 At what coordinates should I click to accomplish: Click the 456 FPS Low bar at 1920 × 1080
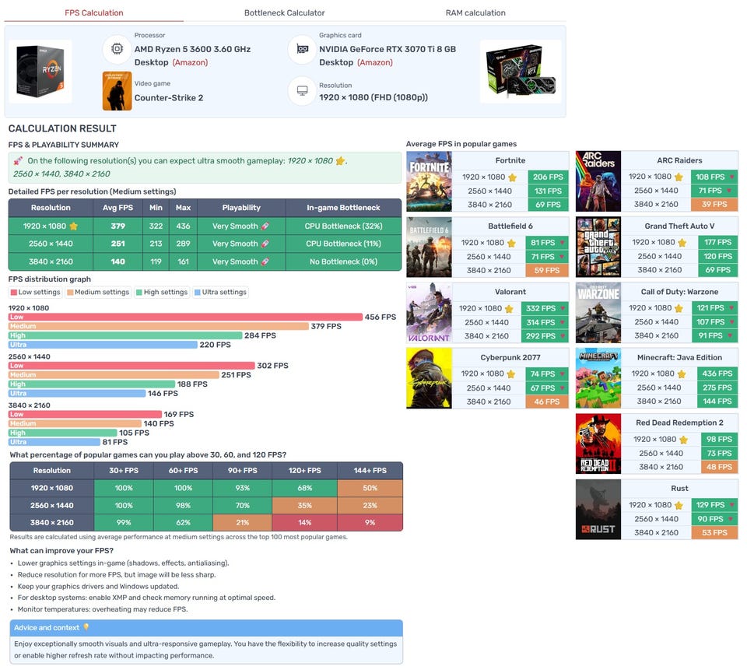(x=186, y=317)
